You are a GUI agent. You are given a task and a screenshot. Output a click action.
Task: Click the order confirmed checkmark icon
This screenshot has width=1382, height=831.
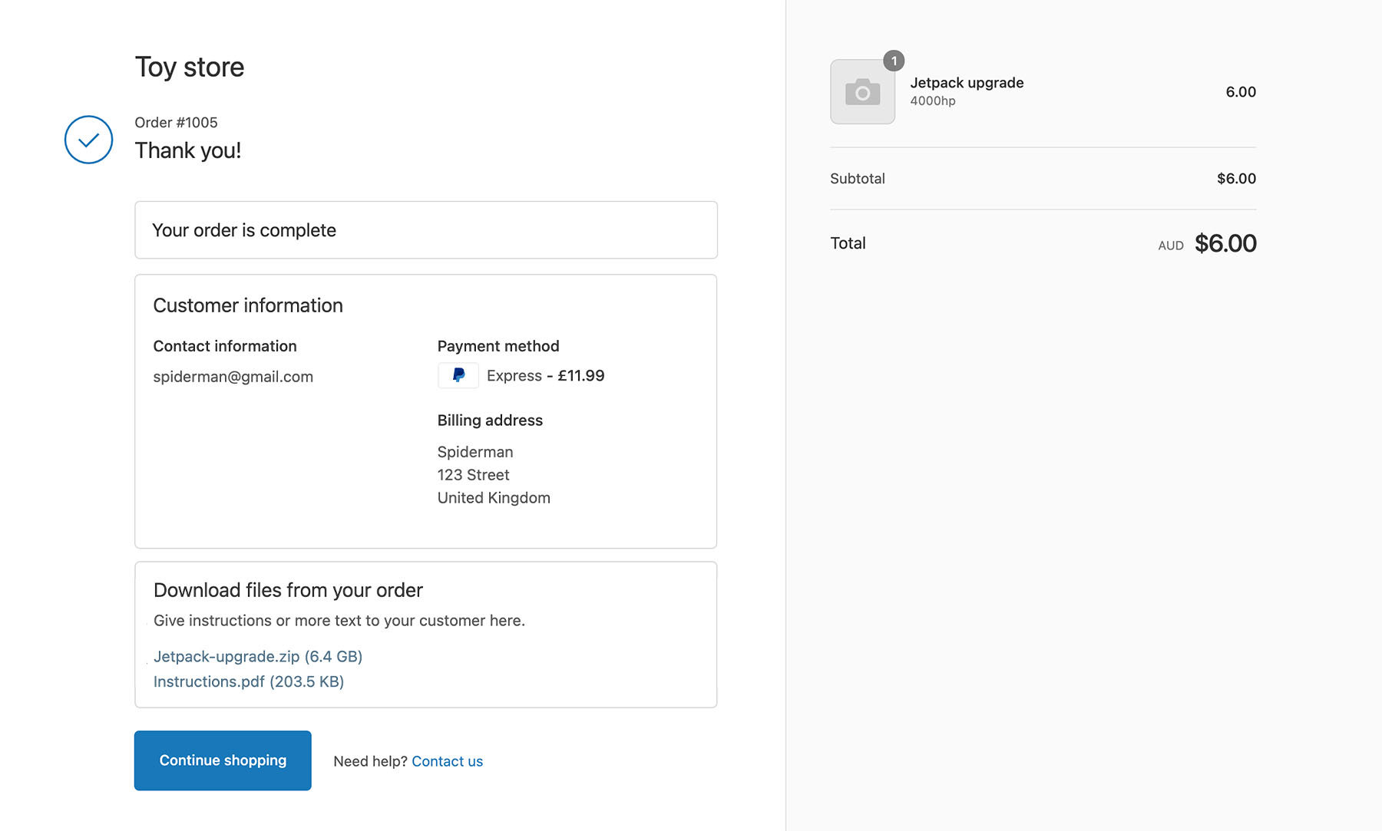point(88,140)
